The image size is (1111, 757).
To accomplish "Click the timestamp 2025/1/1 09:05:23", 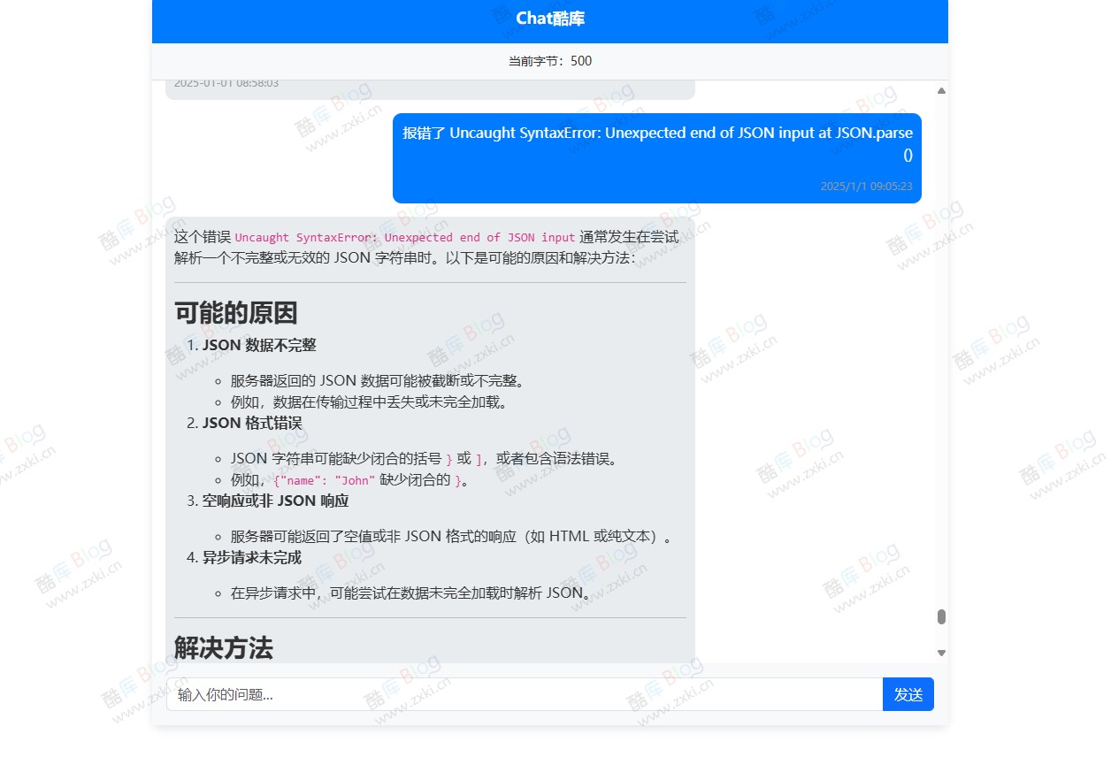I will click(x=866, y=187).
